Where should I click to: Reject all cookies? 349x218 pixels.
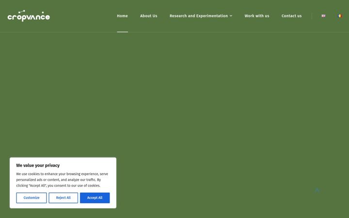click(63, 198)
